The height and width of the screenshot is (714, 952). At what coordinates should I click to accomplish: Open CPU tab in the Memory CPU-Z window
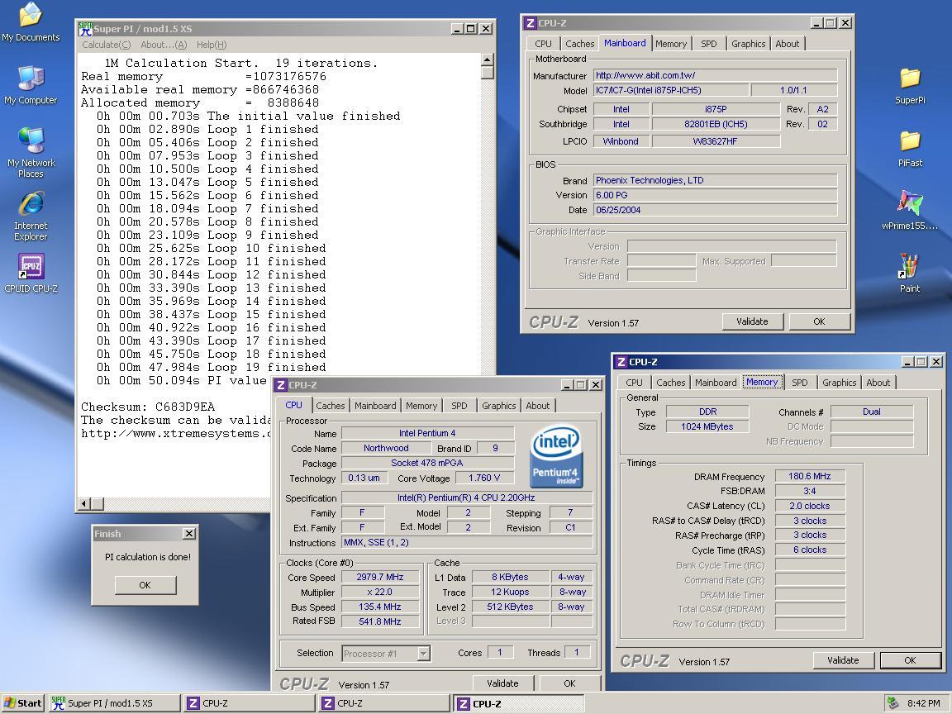coord(634,383)
